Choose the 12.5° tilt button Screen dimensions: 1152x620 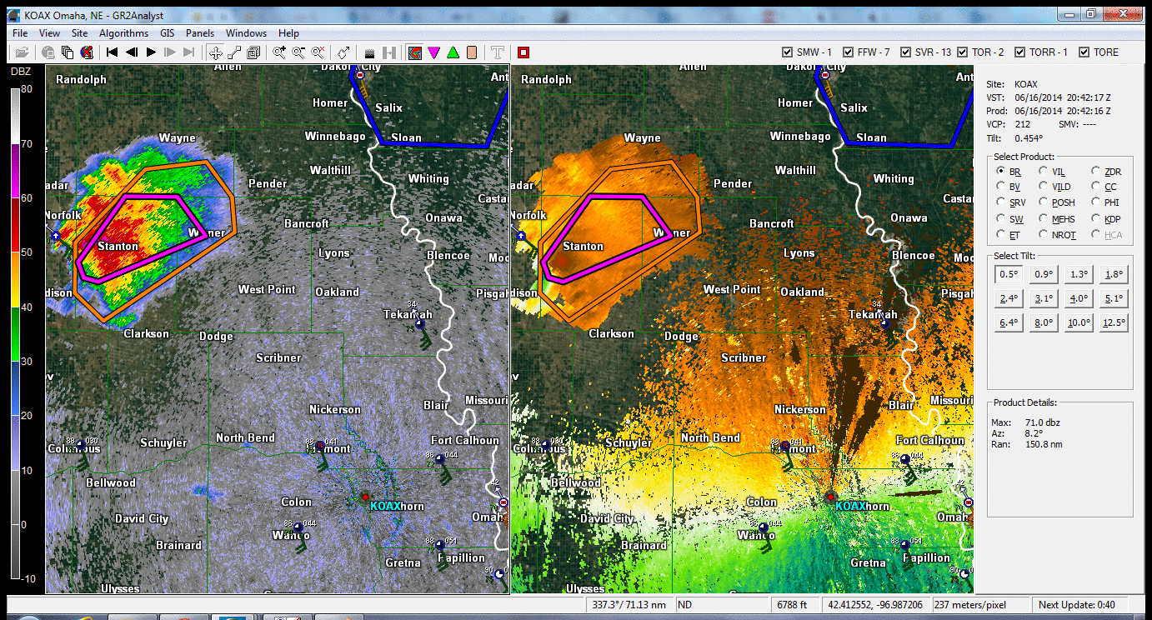pyautogui.click(x=1114, y=322)
